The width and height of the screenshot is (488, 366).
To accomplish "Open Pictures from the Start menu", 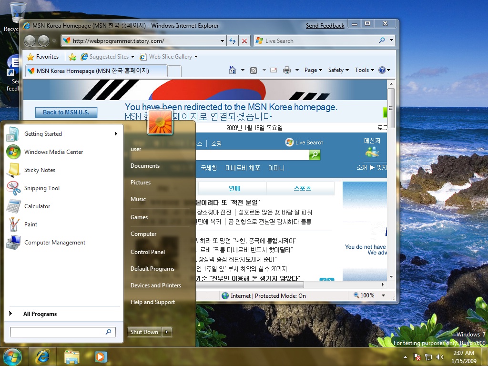I will tap(141, 183).
